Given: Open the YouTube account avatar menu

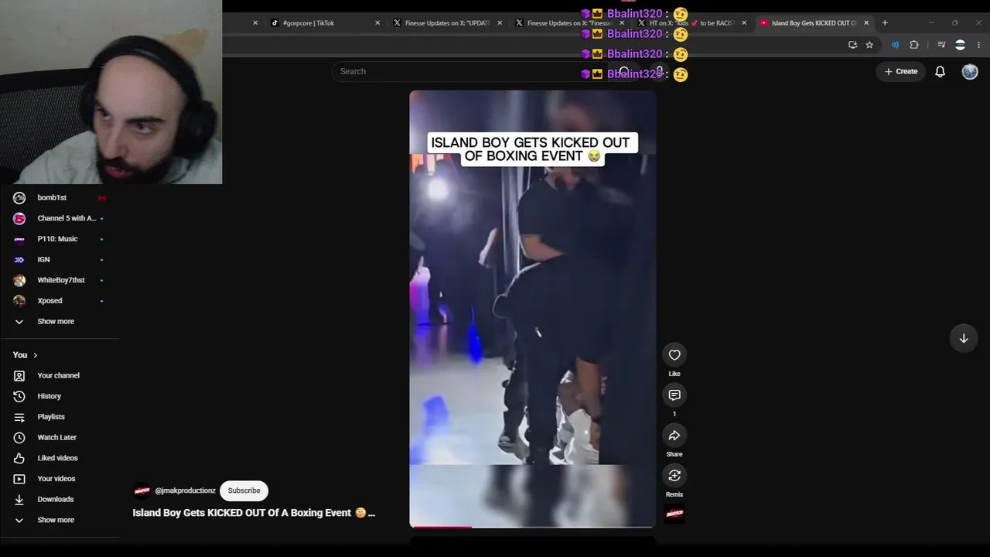Looking at the screenshot, I should coord(970,71).
